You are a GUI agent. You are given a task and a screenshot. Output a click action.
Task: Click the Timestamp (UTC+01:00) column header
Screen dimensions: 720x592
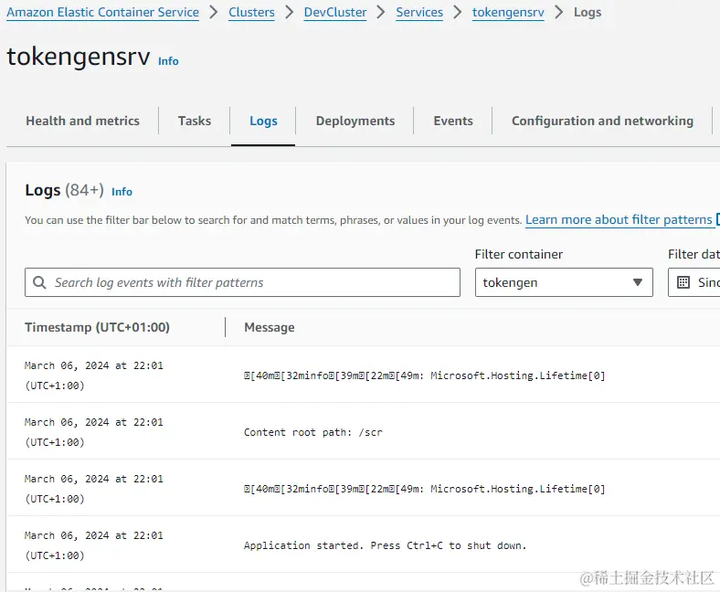(x=98, y=327)
